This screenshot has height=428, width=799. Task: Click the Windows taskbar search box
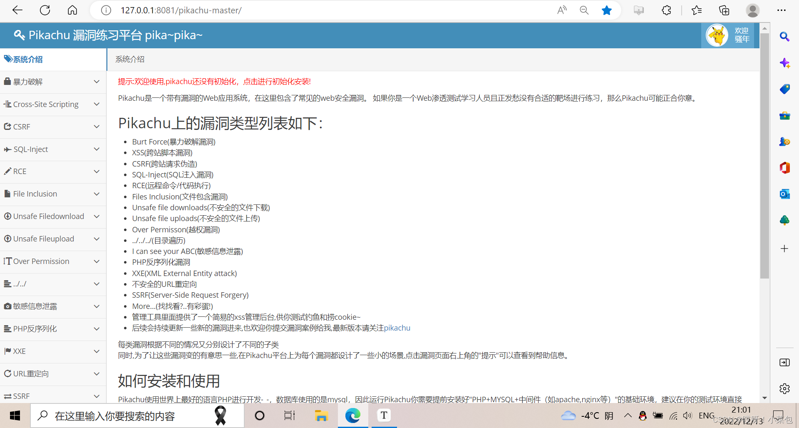(x=137, y=416)
